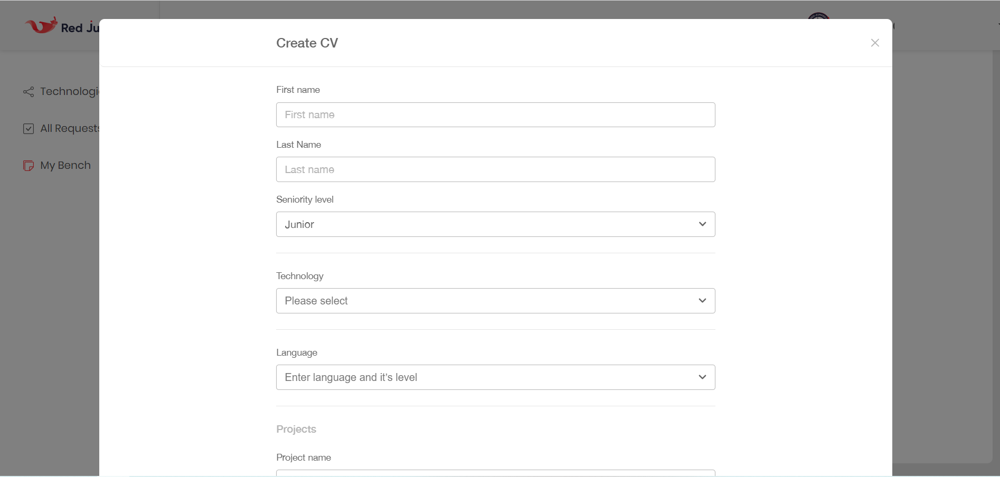The width and height of the screenshot is (1000, 477).
Task: Go to Technologies in the sidebar
Action: [x=69, y=92]
